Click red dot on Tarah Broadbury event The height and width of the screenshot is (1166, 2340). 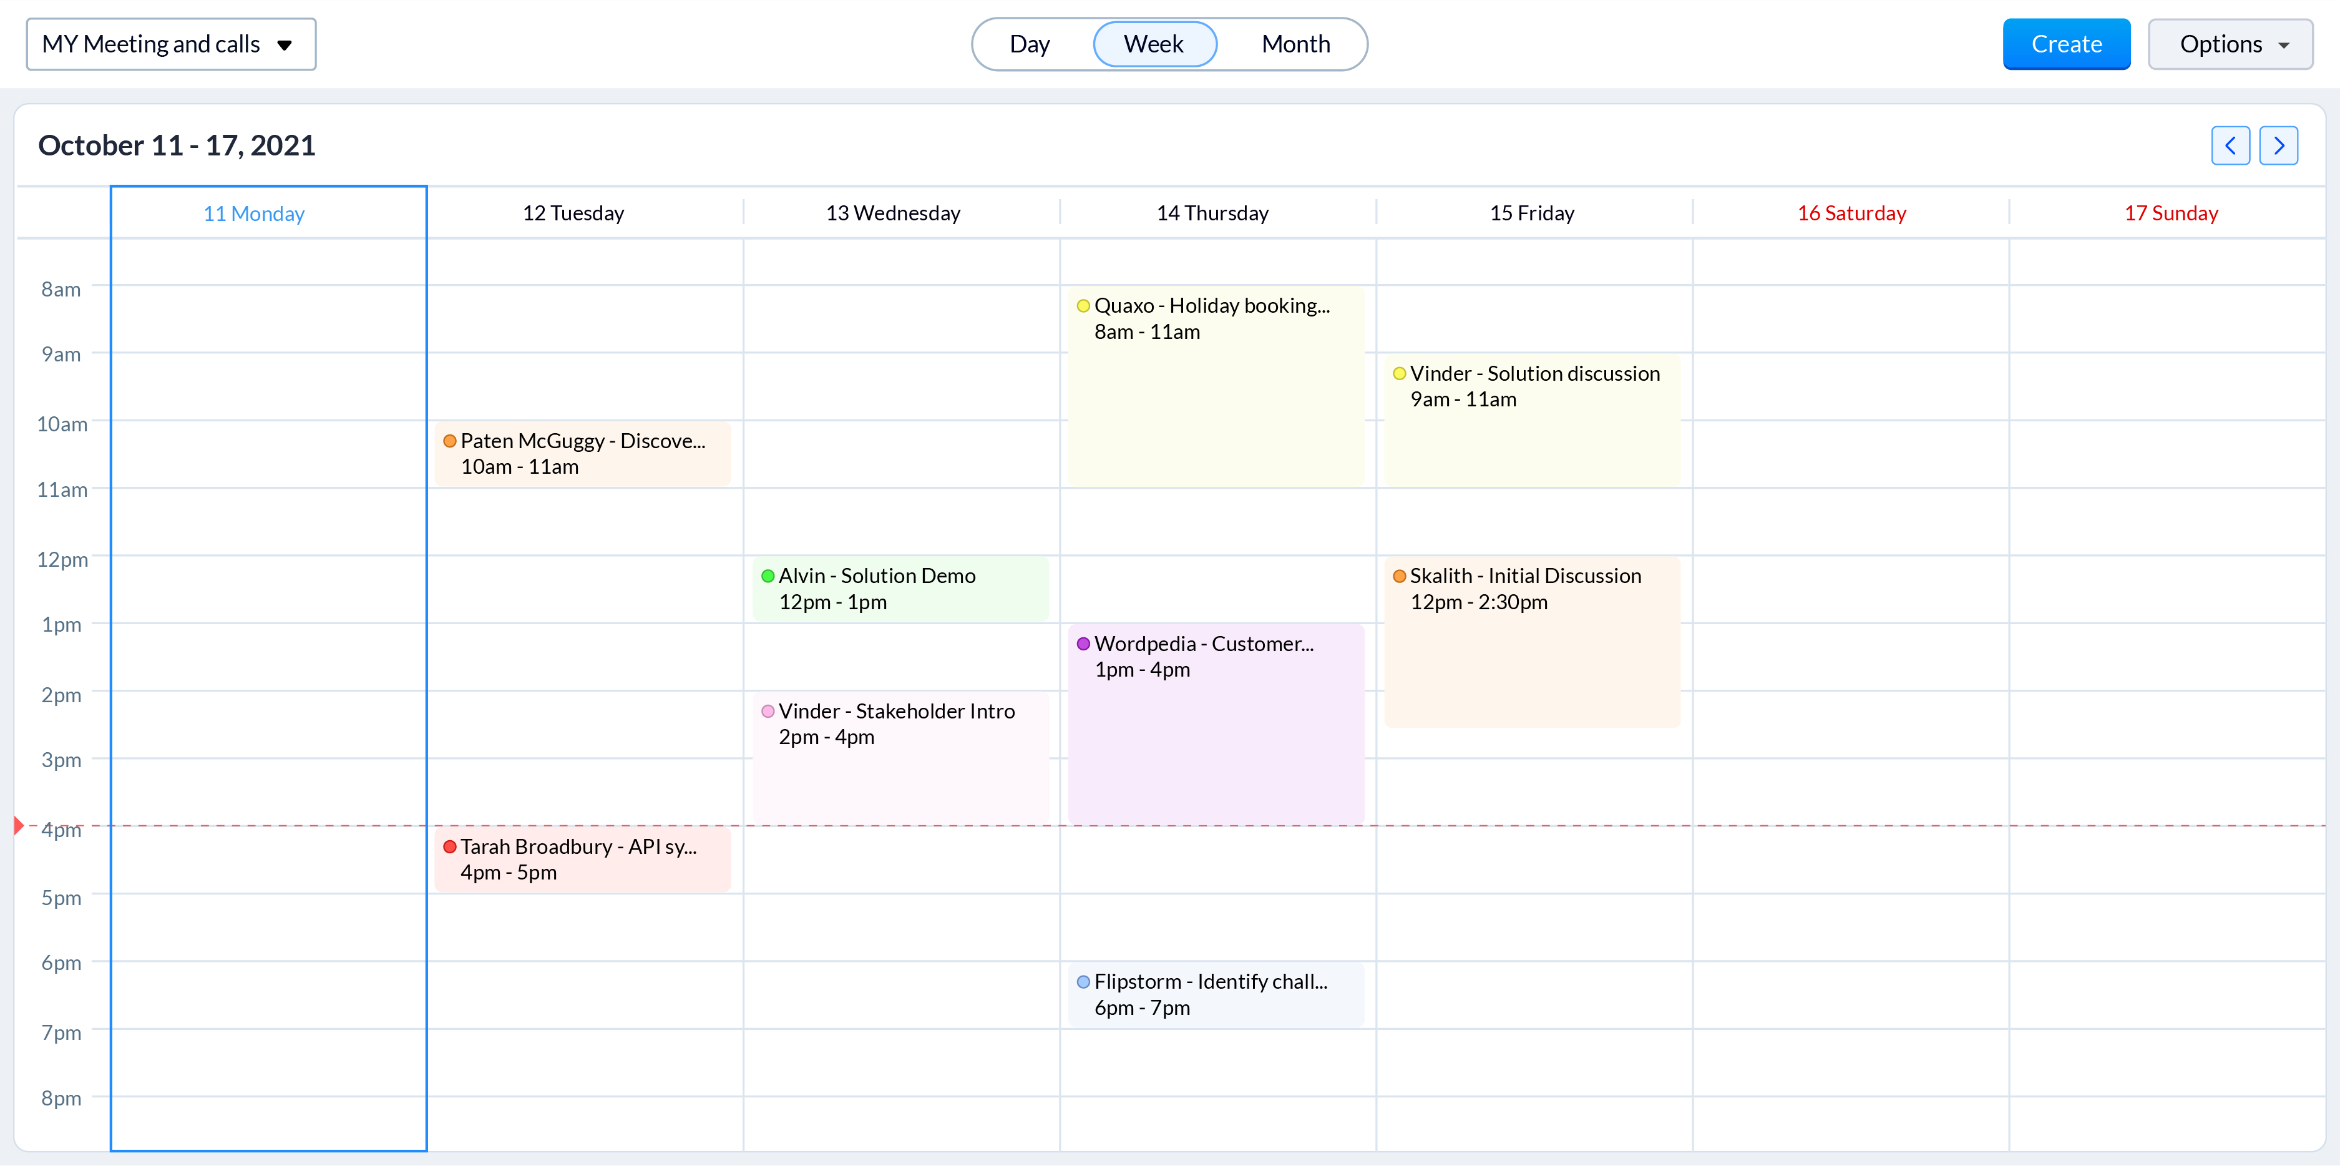(x=450, y=846)
